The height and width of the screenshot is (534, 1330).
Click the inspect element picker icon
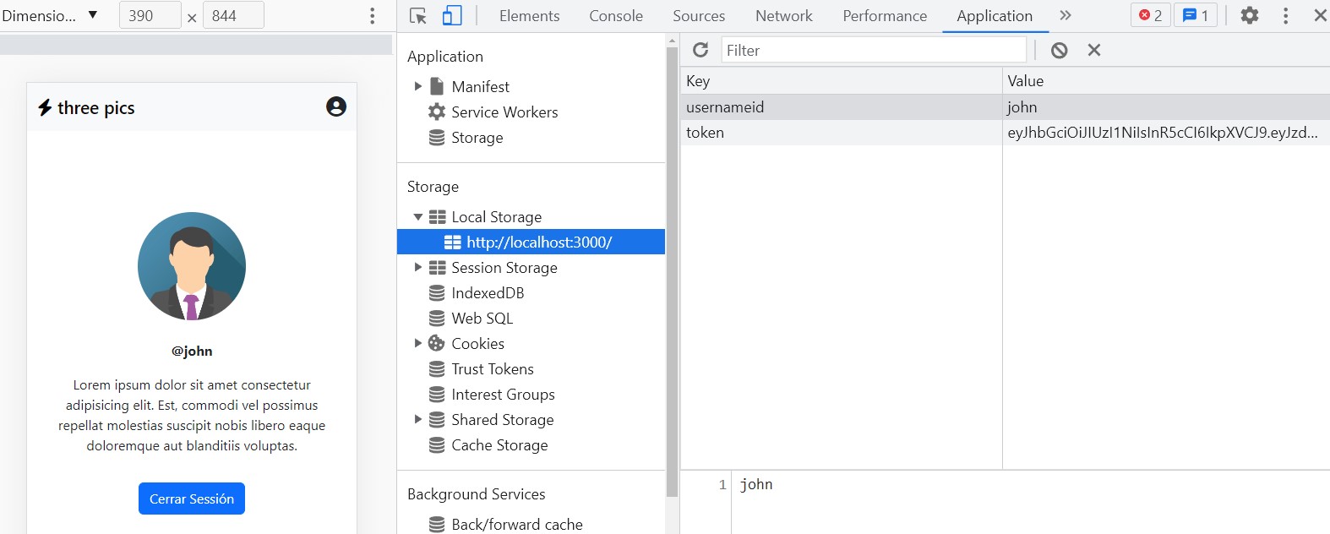coord(417,15)
